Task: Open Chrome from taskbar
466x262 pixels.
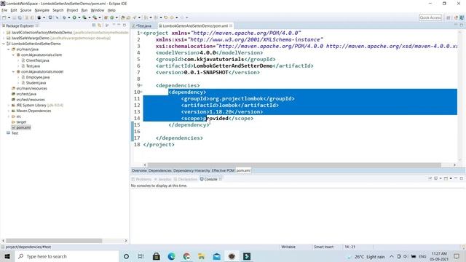Action: tap(186, 256)
